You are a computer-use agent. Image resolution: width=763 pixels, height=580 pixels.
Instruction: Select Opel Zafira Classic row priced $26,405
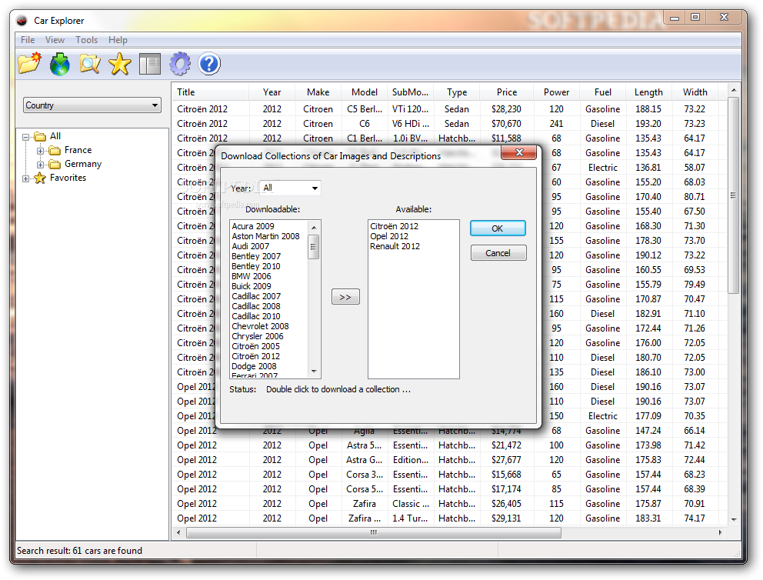(x=449, y=504)
